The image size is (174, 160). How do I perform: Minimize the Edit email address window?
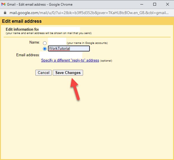coord(141,4)
